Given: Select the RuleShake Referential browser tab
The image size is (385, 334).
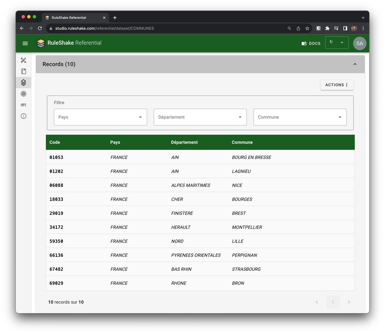Looking at the screenshot, I should coord(69,18).
